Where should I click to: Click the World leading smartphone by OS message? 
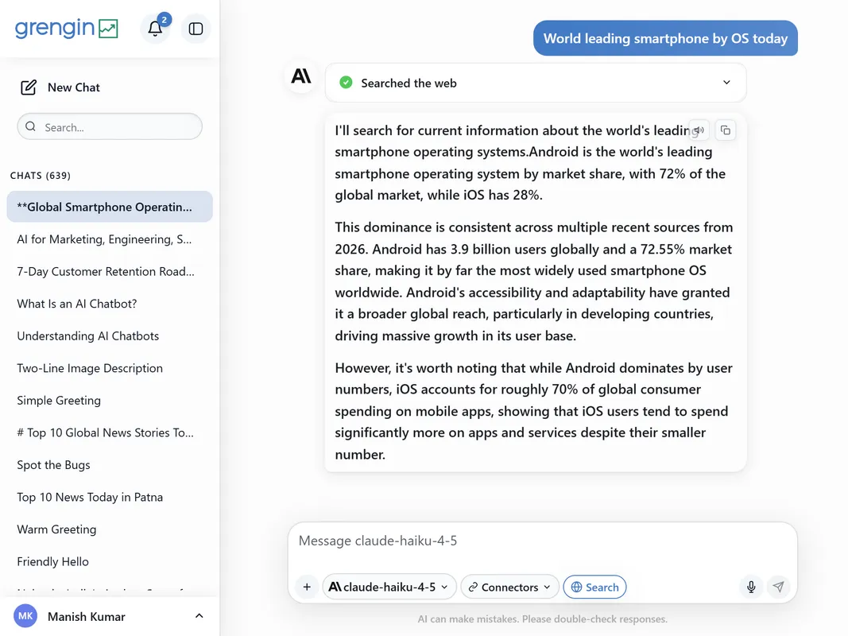click(665, 38)
